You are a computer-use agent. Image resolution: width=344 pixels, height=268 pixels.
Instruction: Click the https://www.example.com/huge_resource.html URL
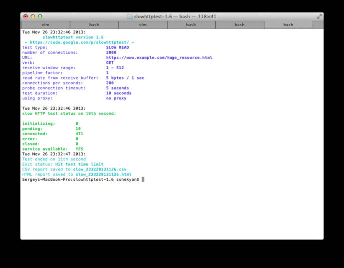(x=159, y=57)
